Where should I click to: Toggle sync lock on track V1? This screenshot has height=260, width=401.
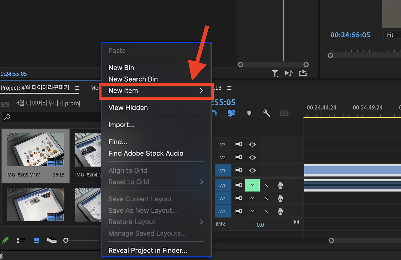[x=239, y=170]
